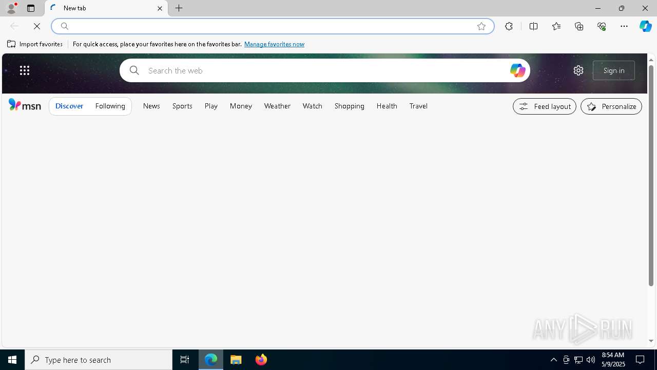
Task: Open the Travel section
Action: pos(418,106)
